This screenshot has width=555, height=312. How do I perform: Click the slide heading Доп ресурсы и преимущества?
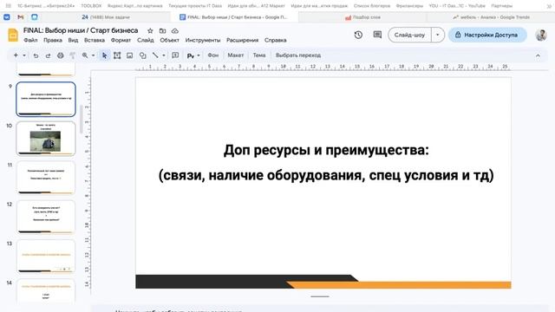pos(326,150)
